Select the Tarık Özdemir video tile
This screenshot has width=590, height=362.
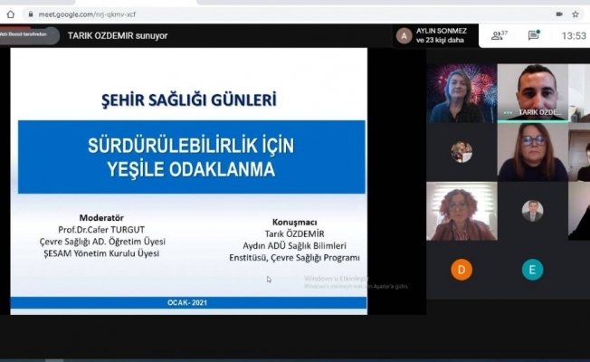tap(532, 91)
